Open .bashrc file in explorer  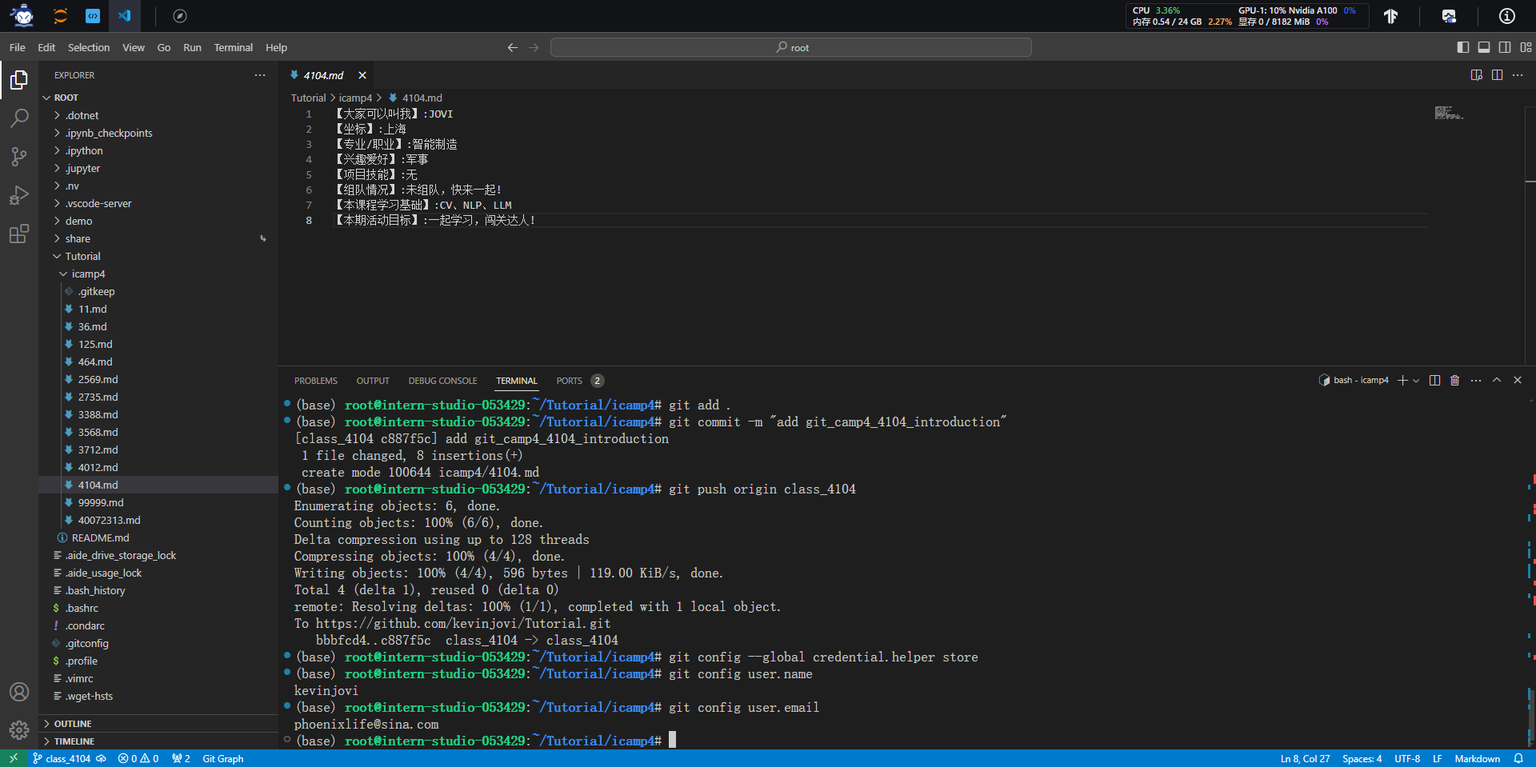pos(158,608)
